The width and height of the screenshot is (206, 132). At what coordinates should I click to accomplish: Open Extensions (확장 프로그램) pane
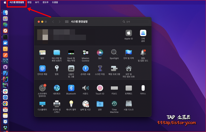click(x=114, y=68)
